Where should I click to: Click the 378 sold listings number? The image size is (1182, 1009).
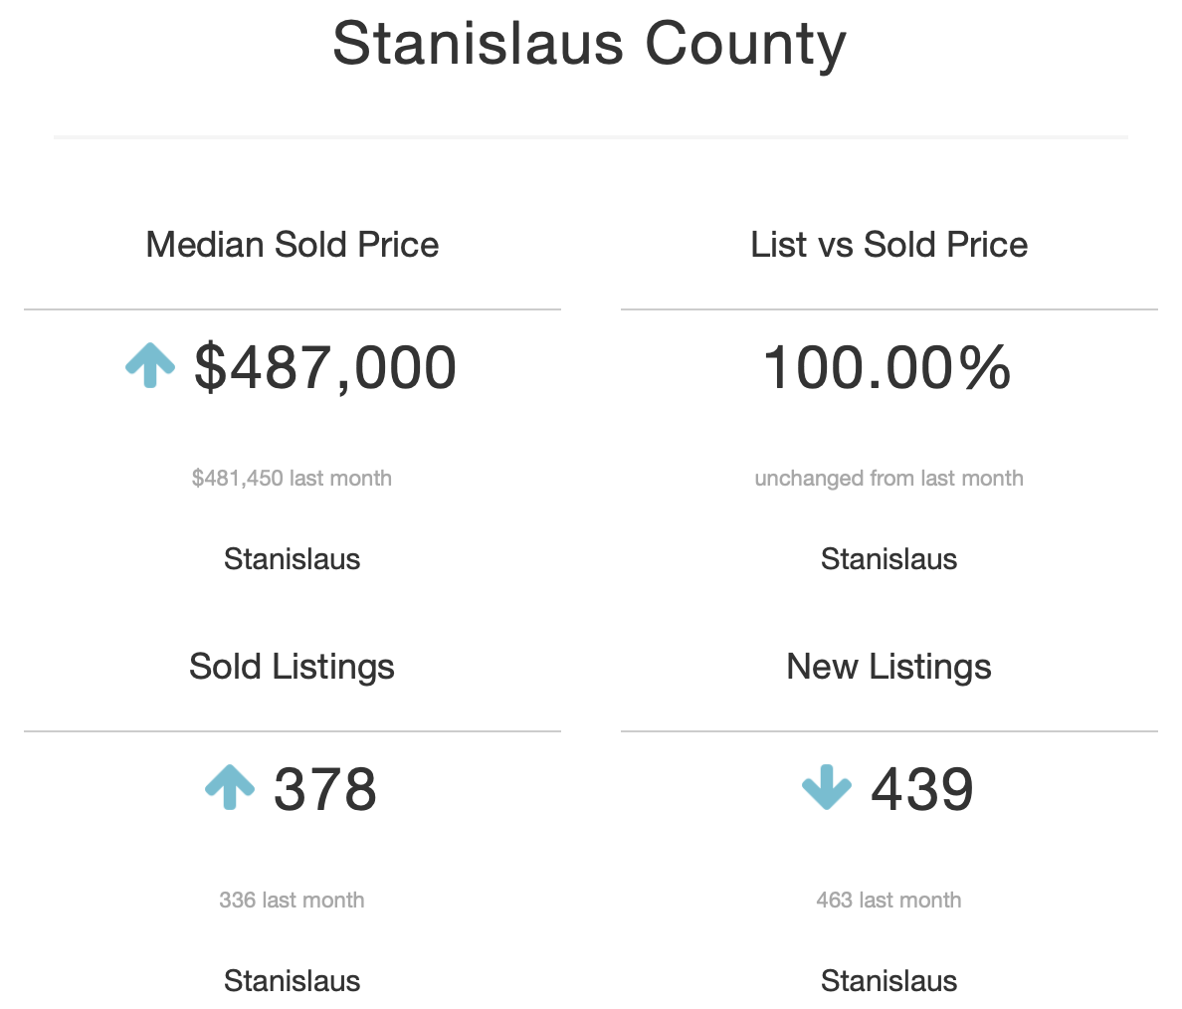(x=325, y=789)
